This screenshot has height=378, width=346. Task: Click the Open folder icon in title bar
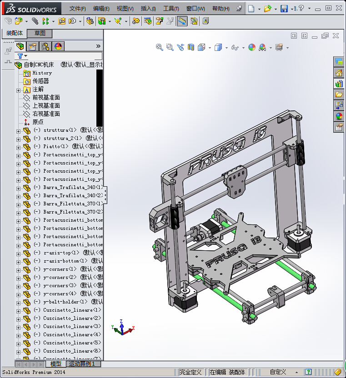tap(267, 9)
